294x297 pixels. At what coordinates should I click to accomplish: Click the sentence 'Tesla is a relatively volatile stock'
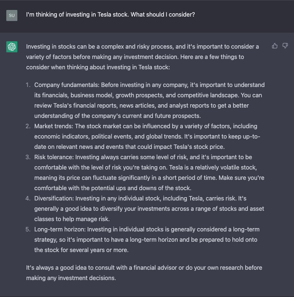[213, 167]
